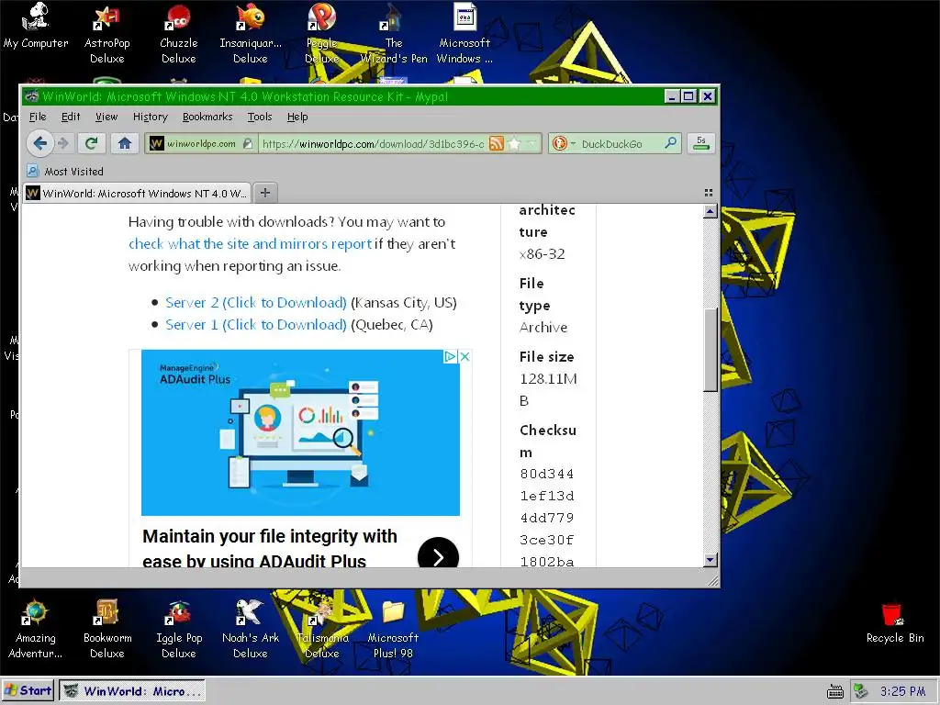Click the vertical scrollbar thumb

tap(711, 350)
